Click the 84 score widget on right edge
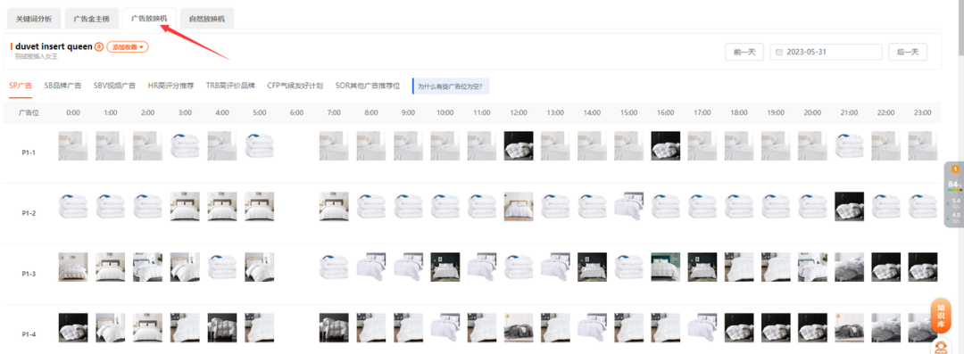The height and width of the screenshot is (354, 964). point(954,185)
